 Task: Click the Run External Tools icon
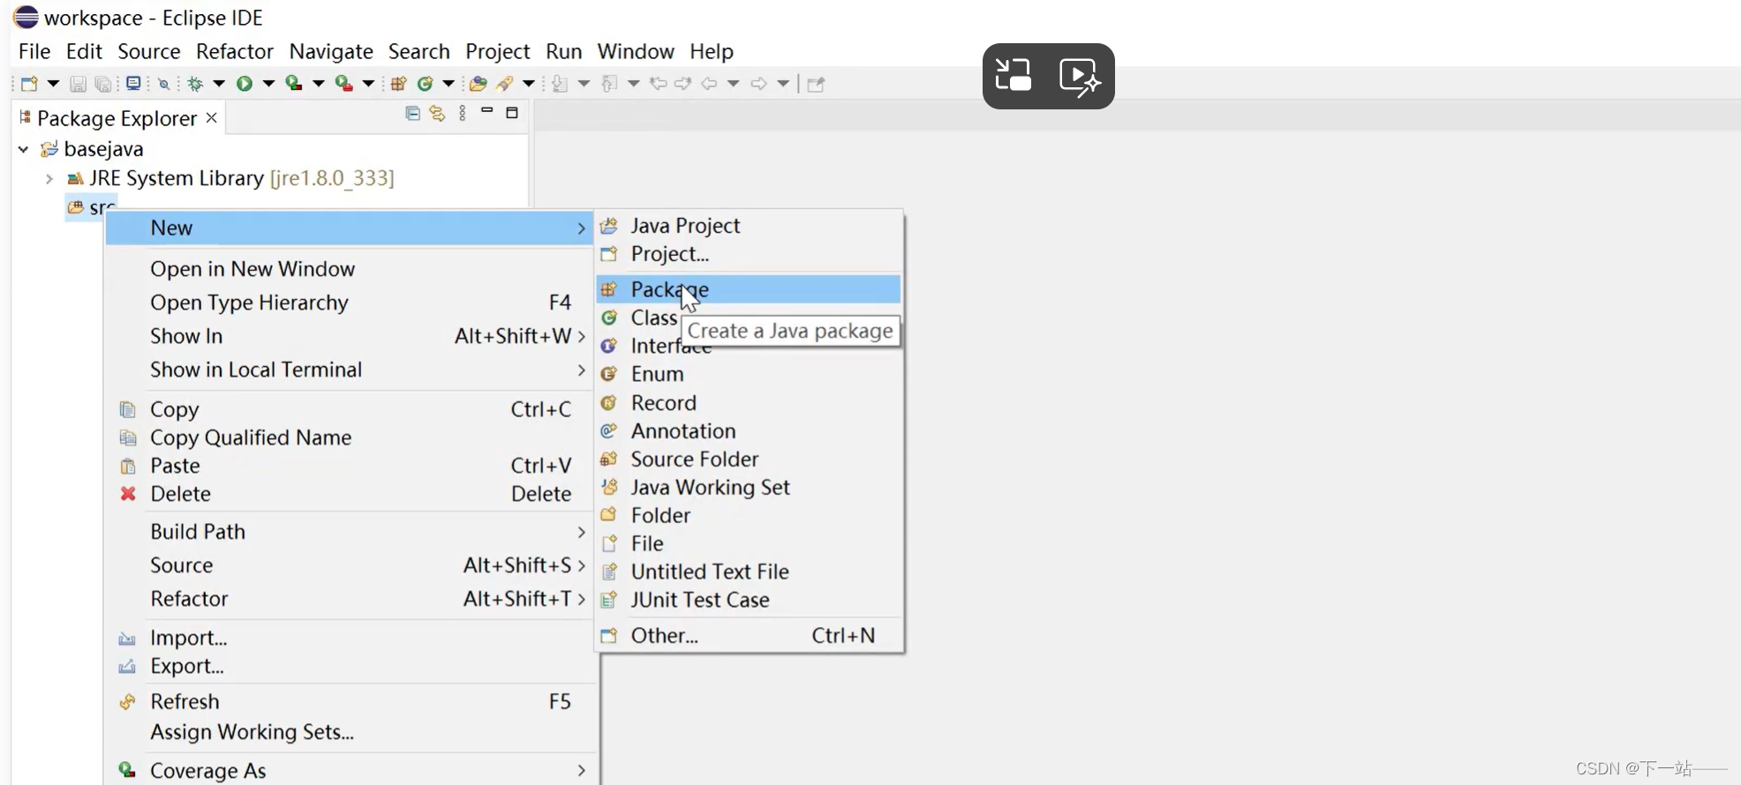click(344, 84)
